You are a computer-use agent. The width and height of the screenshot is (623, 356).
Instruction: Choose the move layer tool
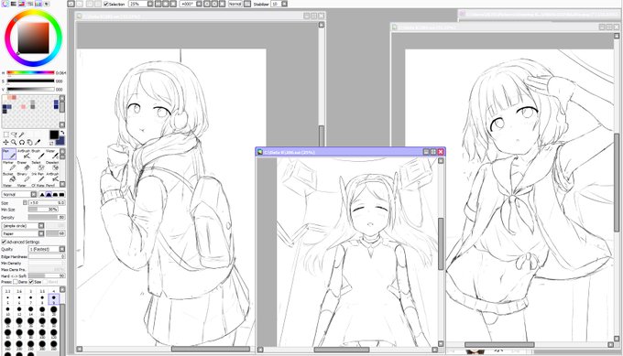[5, 142]
